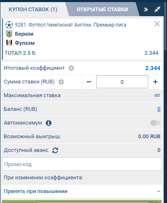Viewport: 167px width, 203px height.
Task: Click the Fulham club crest
Action: click(9, 43)
